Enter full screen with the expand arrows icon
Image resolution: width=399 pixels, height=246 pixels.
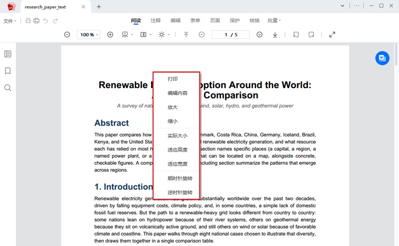332,34
